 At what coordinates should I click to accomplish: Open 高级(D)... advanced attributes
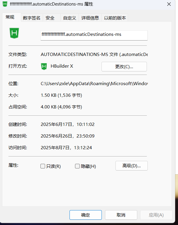[131, 166]
